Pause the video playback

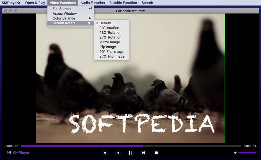tap(130, 153)
